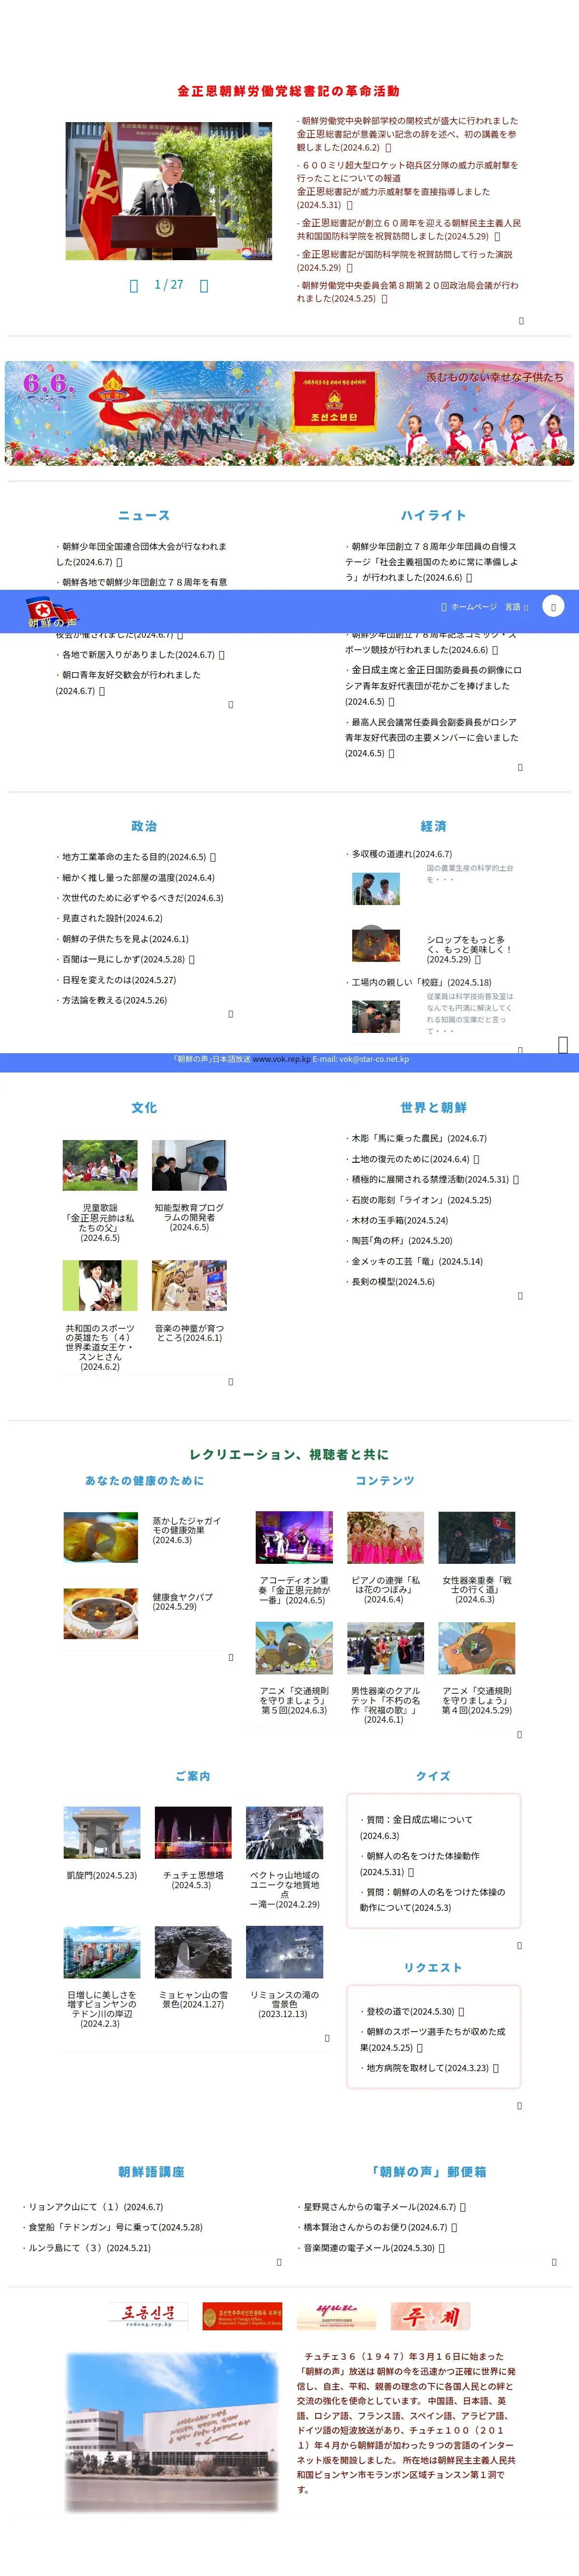Click more icon under the 文化 thumbnails
579x2576 pixels.
(231, 1381)
